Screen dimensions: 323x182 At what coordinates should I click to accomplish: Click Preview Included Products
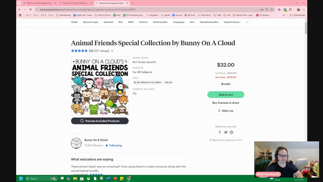point(100,121)
